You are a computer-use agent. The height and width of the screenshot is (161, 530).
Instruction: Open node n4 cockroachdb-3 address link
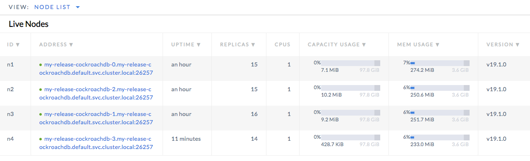click(96, 143)
